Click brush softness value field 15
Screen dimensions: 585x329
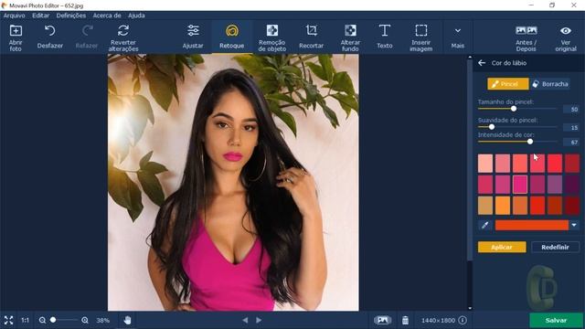571,128
